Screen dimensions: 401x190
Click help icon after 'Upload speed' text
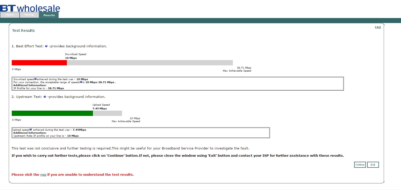(x=31, y=130)
